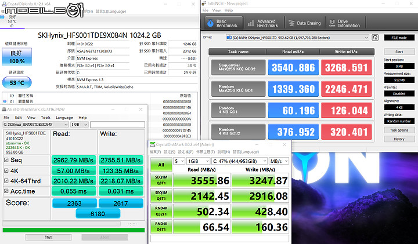The height and width of the screenshot is (244, 418).
Task: Select C: drive status icon in CrystalDiskInfo
Action: click(x=2, y=17)
